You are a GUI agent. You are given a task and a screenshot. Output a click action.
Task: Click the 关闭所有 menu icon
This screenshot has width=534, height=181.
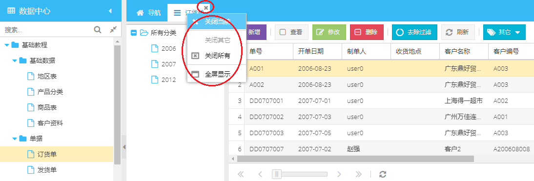click(x=195, y=56)
